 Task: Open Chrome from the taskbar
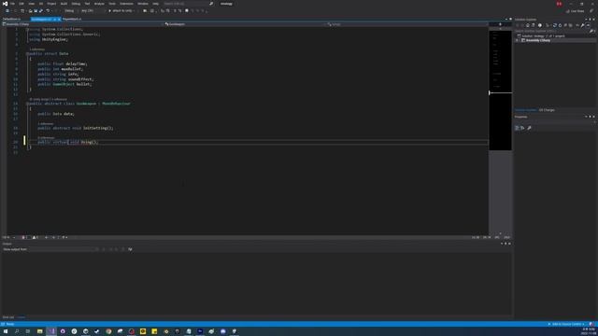pyautogui.click(x=108, y=331)
